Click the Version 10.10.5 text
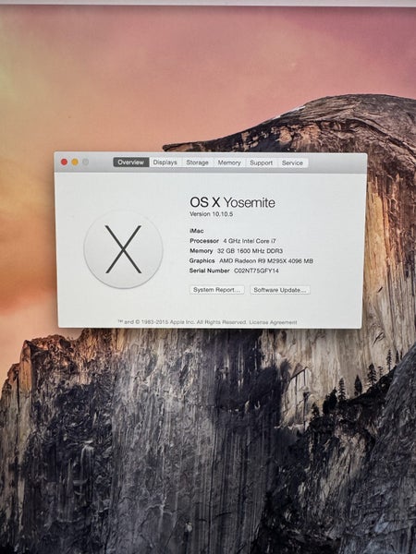The image size is (416, 554). coord(211,214)
